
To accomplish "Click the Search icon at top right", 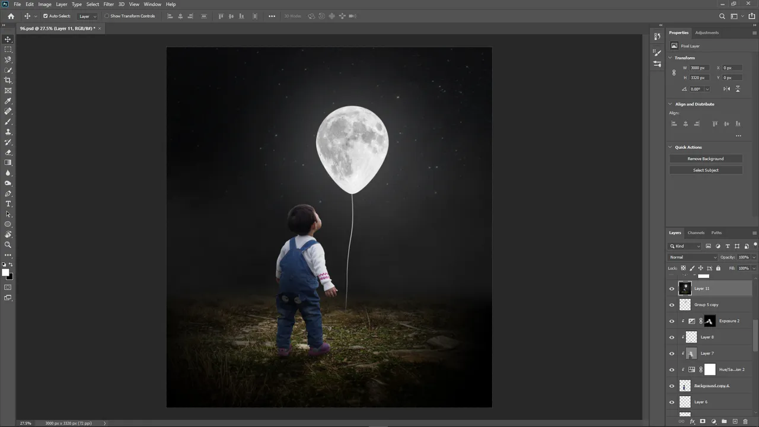I will click(x=722, y=16).
